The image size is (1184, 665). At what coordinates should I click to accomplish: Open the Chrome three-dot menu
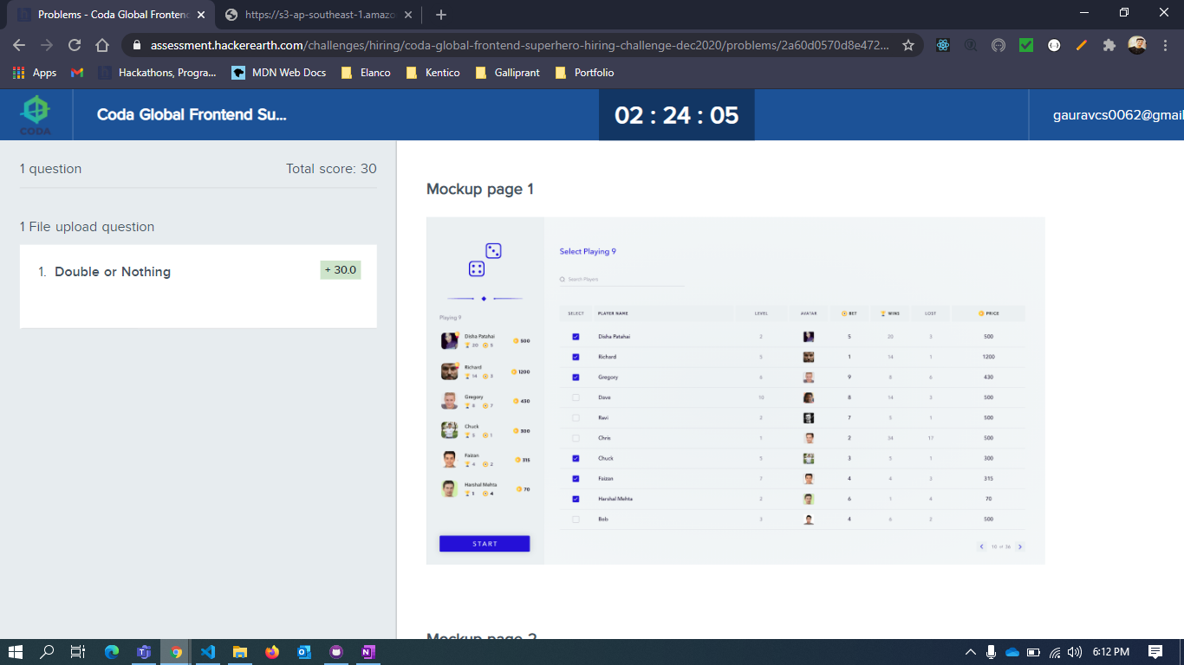point(1164,45)
